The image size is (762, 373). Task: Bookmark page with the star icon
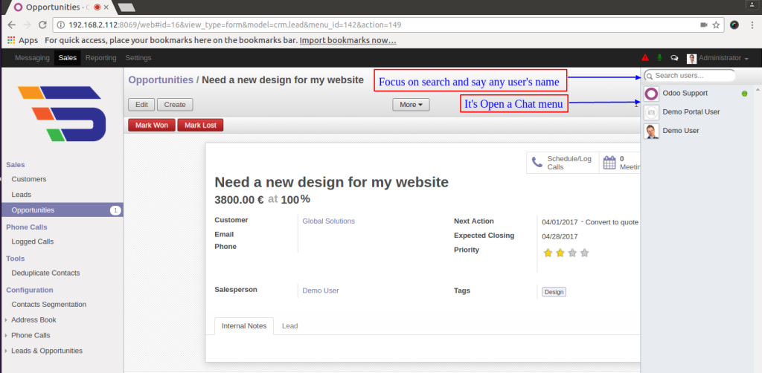pyautogui.click(x=716, y=25)
